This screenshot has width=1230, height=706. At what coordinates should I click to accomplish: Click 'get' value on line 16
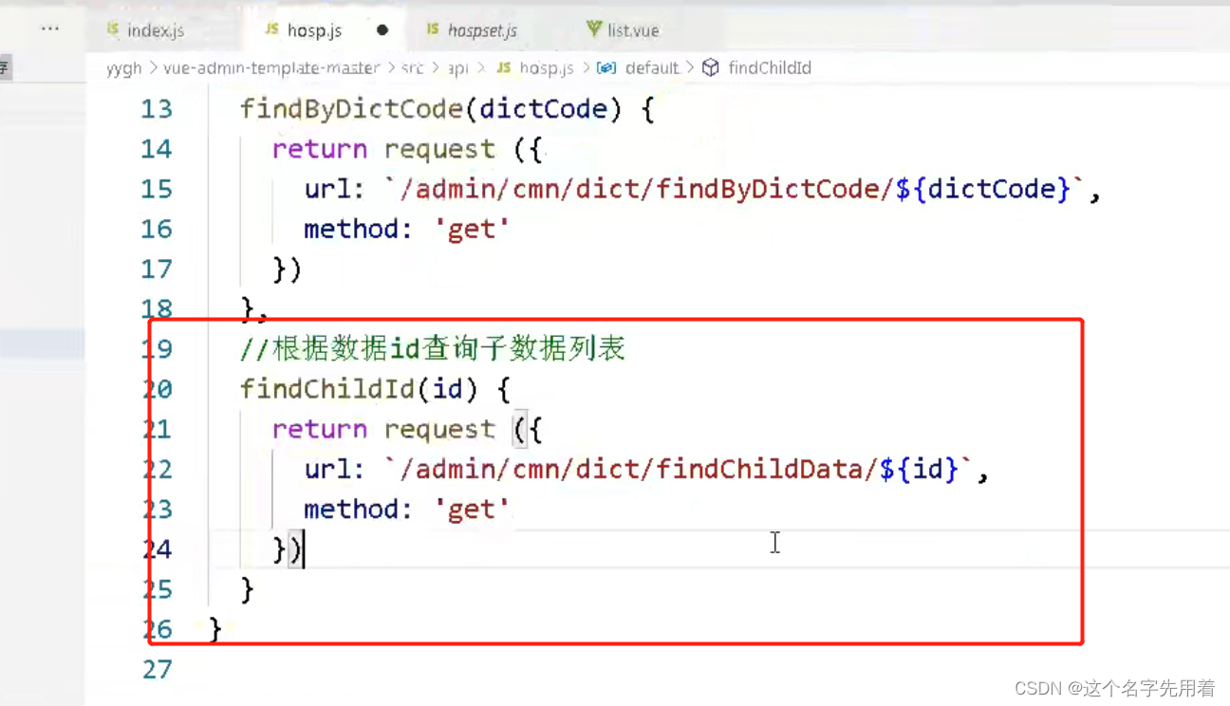[472, 229]
